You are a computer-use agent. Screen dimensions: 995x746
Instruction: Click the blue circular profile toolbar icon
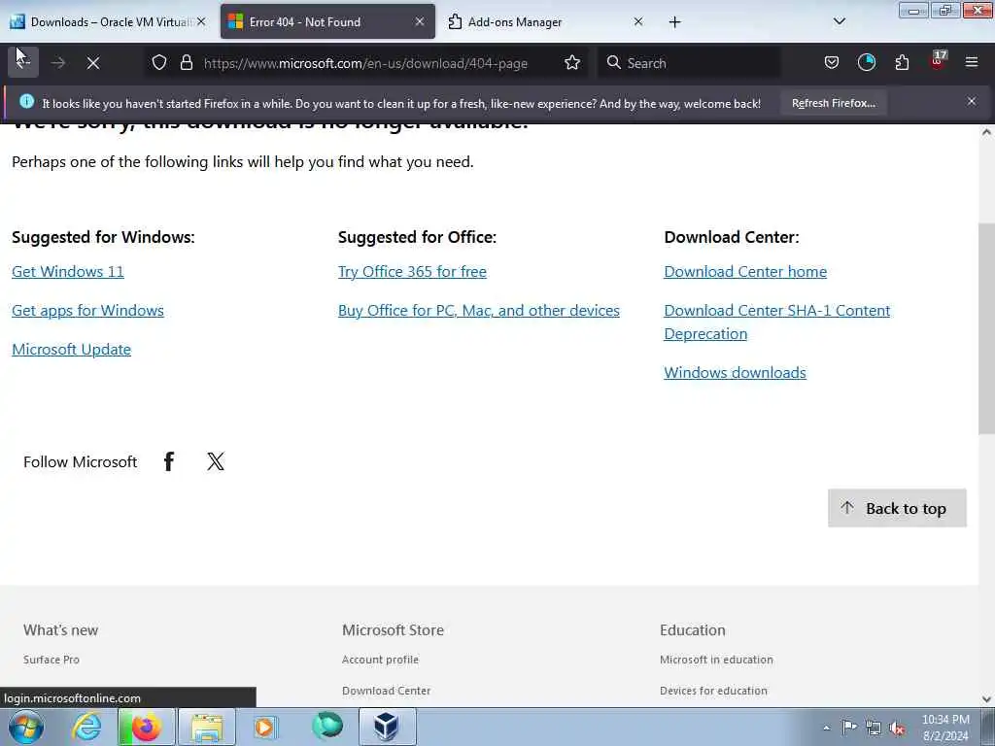tap(867, 63)
